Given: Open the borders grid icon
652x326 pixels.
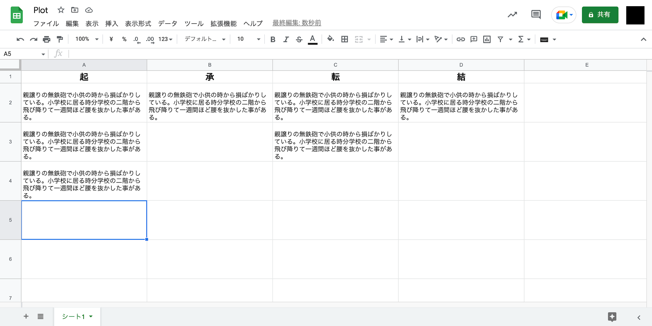Looking at the screenshot, I should pyautogui.click(x=345, y=39).
